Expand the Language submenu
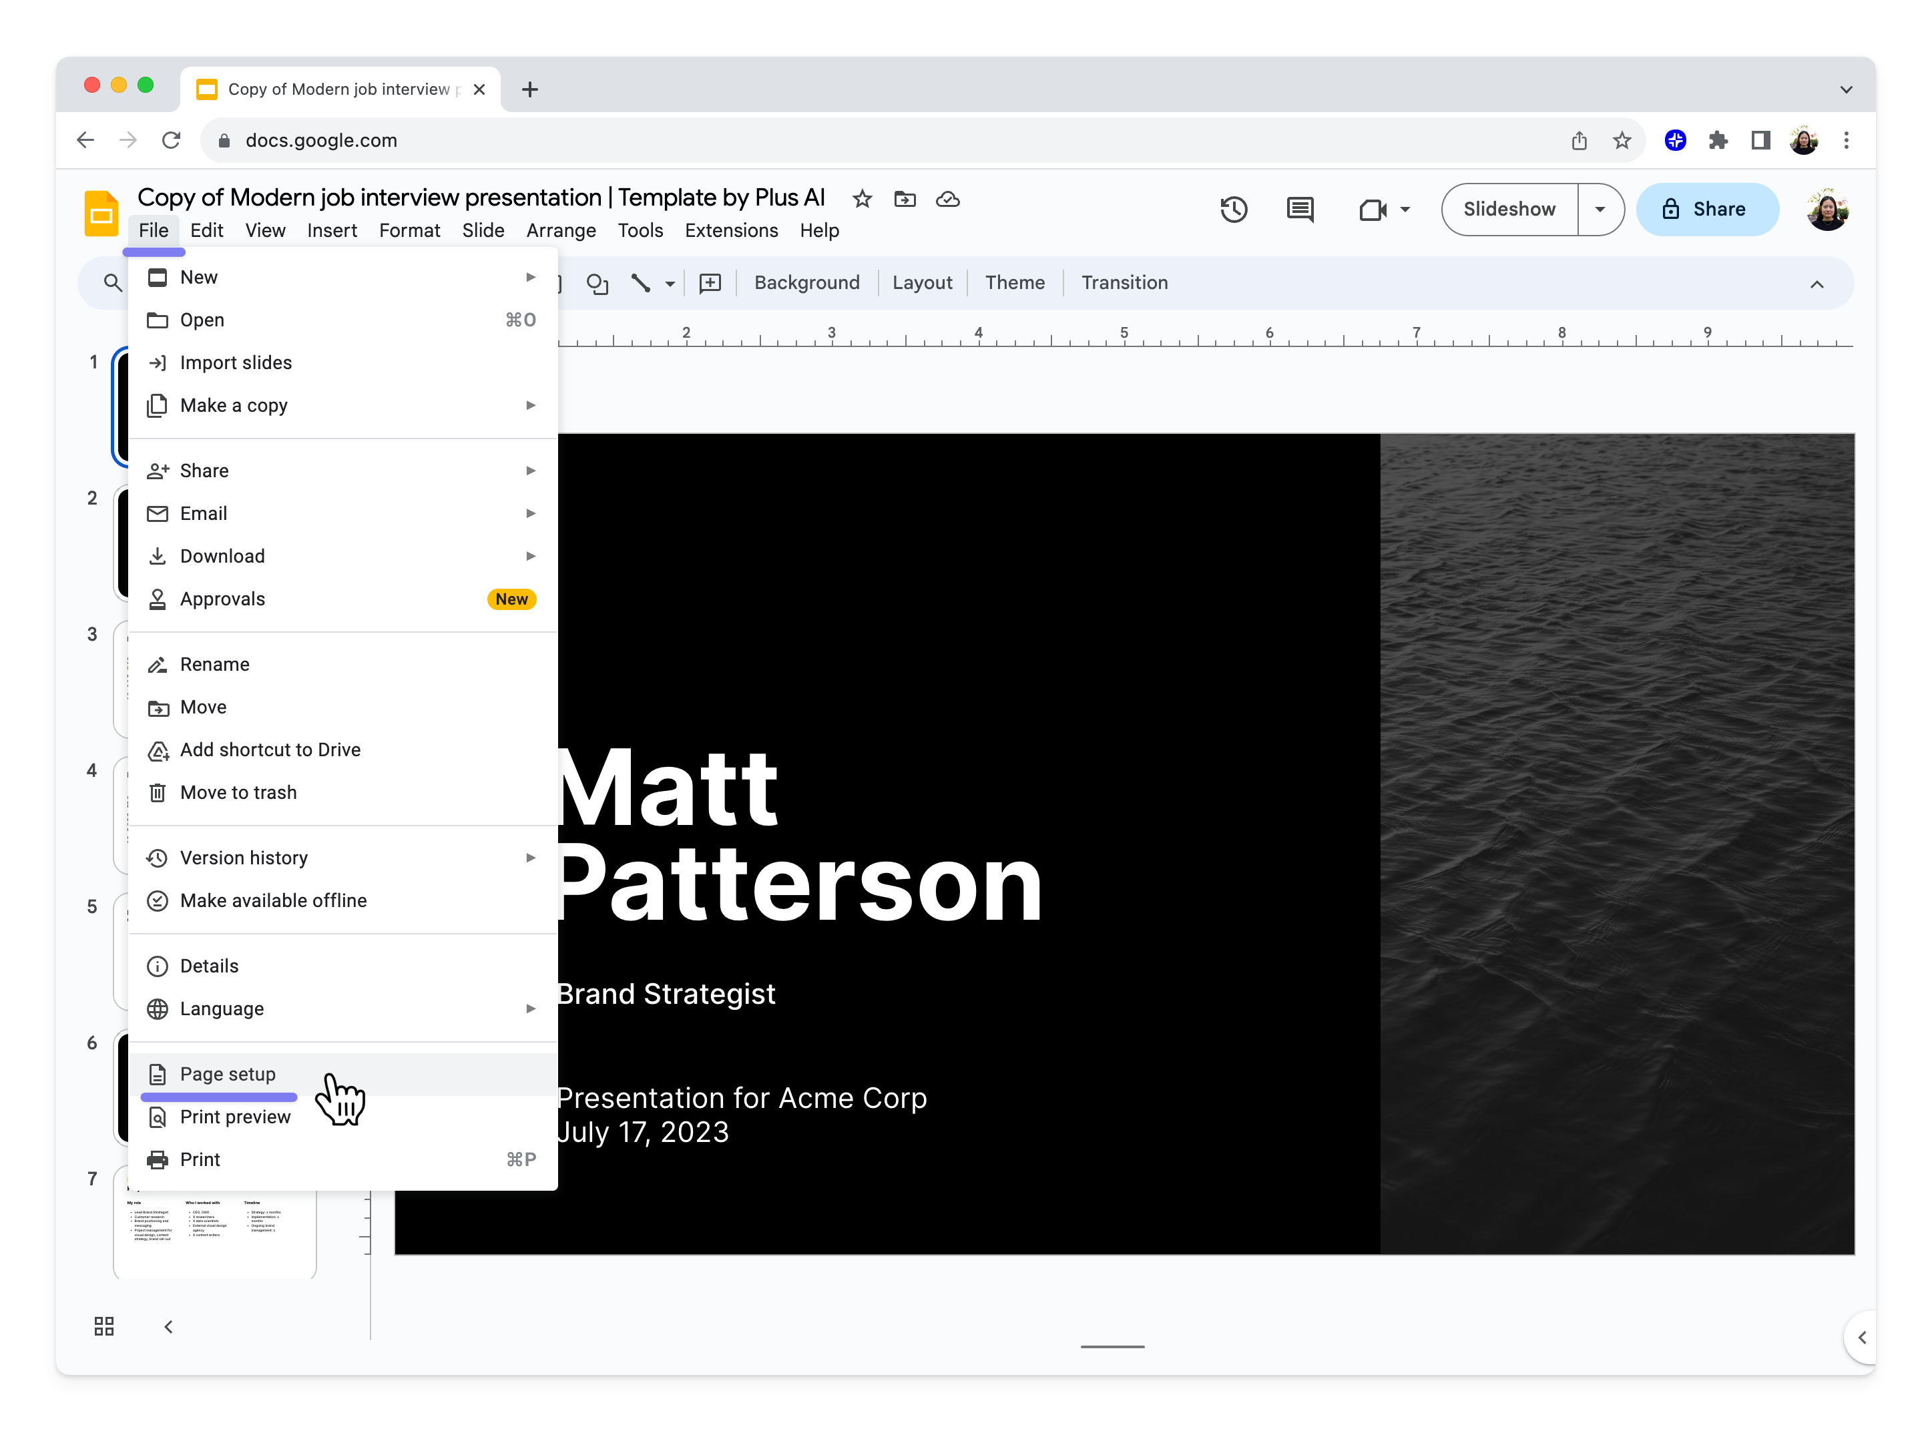Screen dimensions: 1932x1431 click(530, 1009)
